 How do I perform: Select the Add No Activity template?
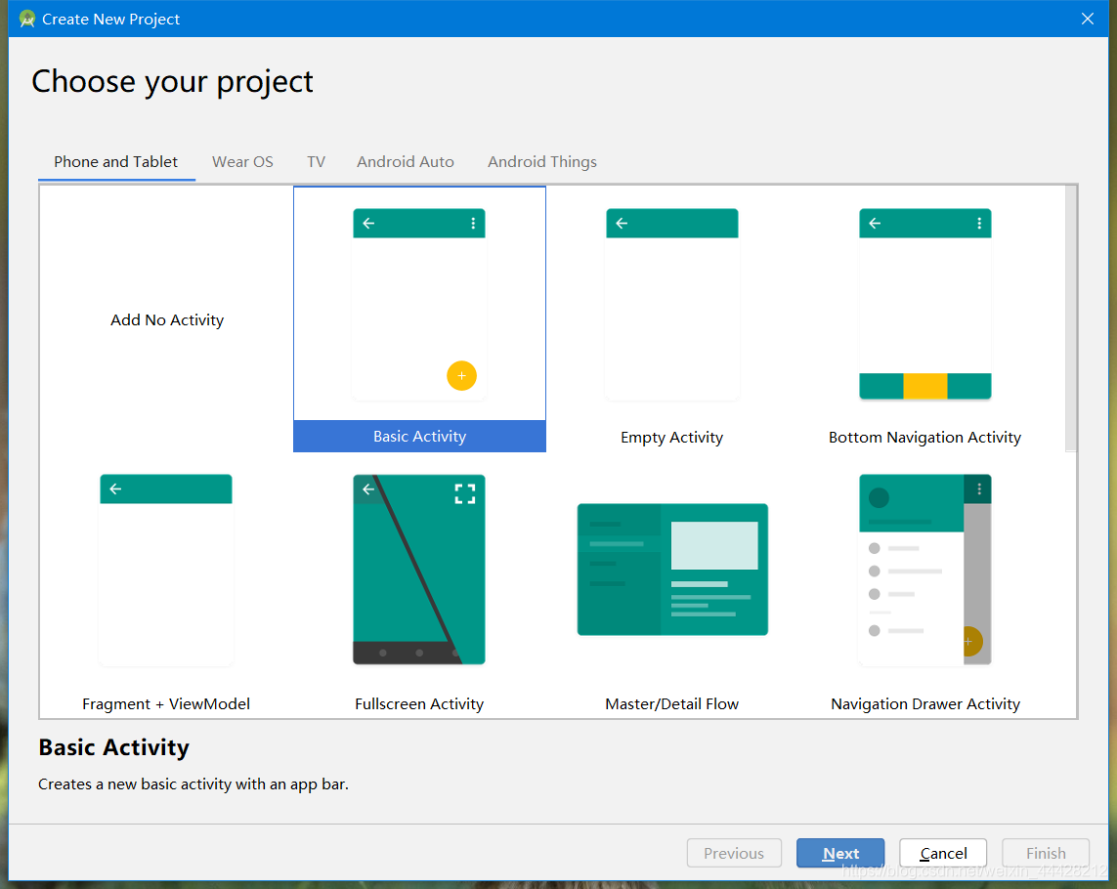pos(167,319)
